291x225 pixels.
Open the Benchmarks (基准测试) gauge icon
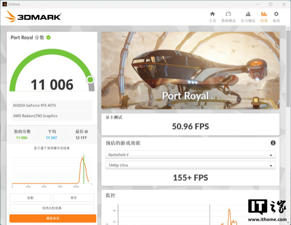click(228, 16)
